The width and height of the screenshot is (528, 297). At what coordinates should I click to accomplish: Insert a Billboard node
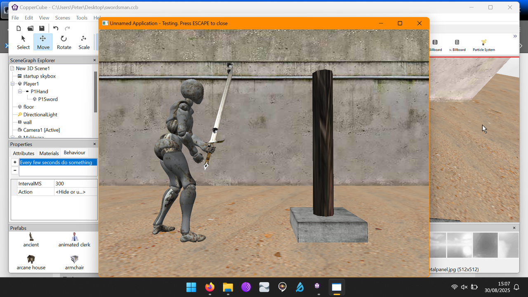tap(435, 43)
